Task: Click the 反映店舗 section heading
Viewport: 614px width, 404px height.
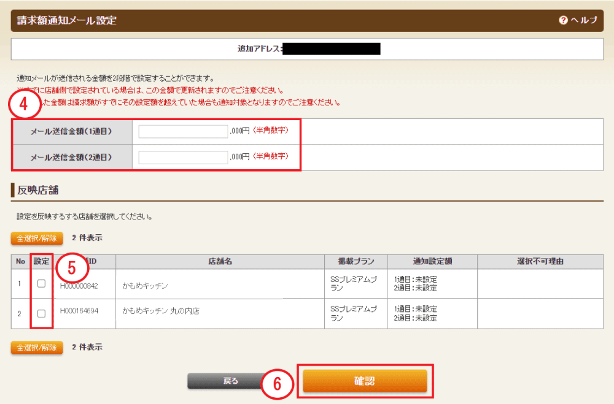Action: [x=37, y=190]
